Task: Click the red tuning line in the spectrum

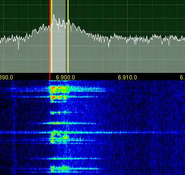Action: (x=50, y=36)
